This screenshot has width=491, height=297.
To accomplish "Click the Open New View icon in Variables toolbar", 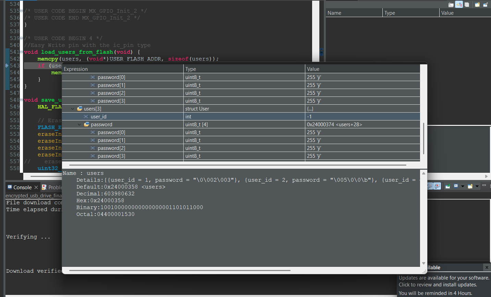I will 477,4.
